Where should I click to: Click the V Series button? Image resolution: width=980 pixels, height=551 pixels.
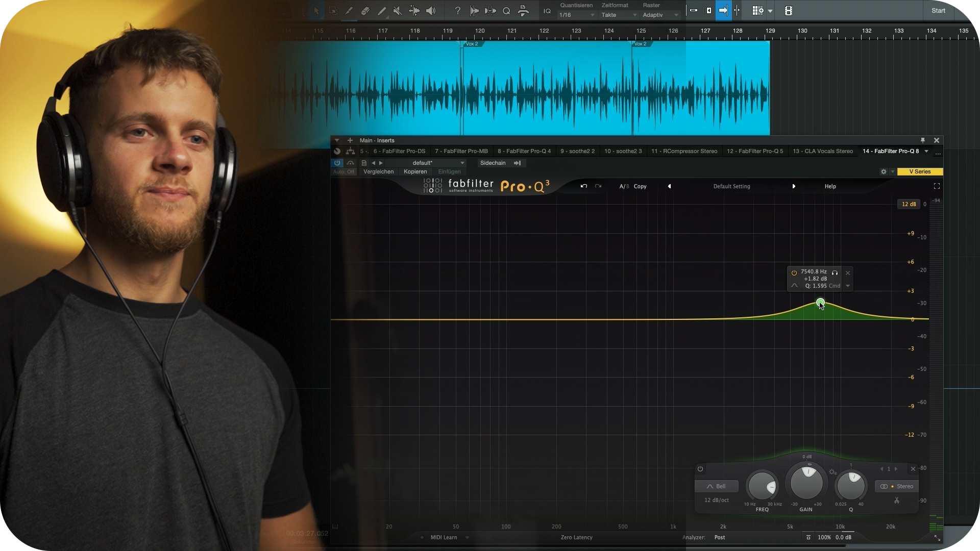[x=920, y=172]
